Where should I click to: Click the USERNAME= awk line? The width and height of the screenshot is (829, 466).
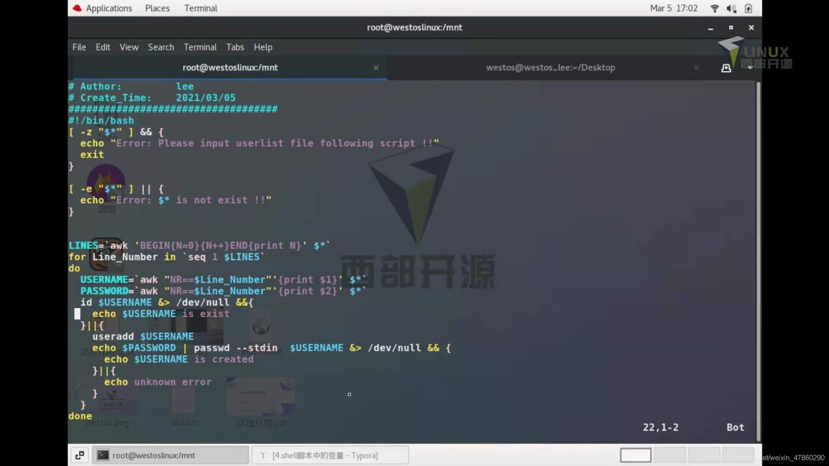tap(223, 280)
